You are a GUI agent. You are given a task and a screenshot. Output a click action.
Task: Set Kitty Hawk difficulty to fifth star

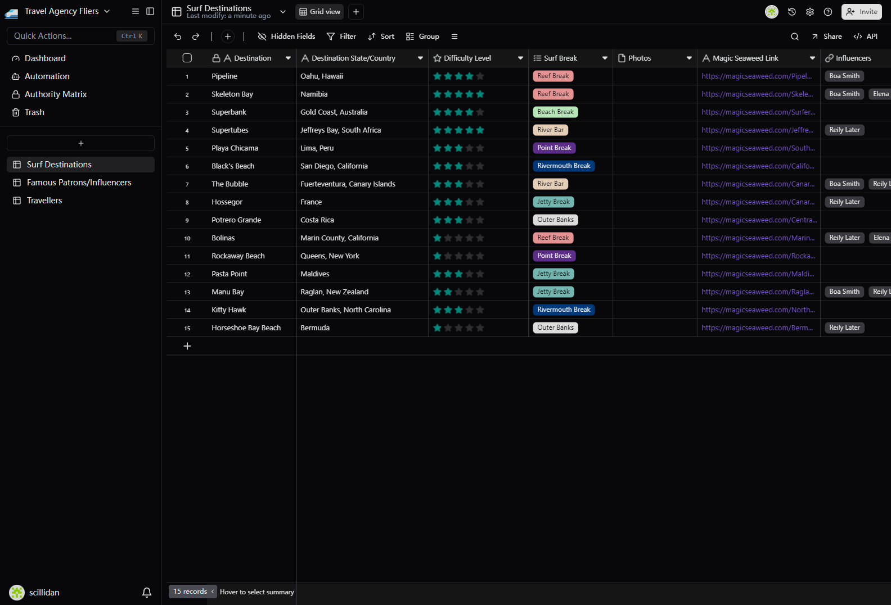coord(480,310)
